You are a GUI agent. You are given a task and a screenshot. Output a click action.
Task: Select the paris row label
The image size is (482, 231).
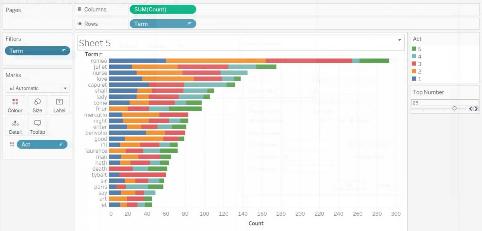[101, 187]
